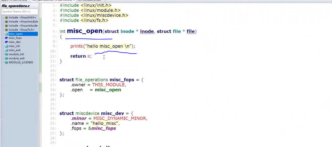
Task: Click underlined file parameter on line 6
Action: pyautogui.click(x=191, y=32)
